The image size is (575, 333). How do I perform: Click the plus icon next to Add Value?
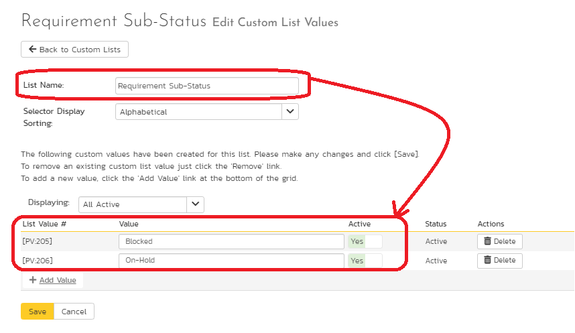click(32, 280)
